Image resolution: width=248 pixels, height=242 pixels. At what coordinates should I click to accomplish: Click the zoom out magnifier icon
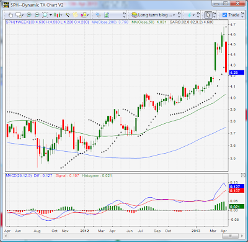[x=37, y=15]
